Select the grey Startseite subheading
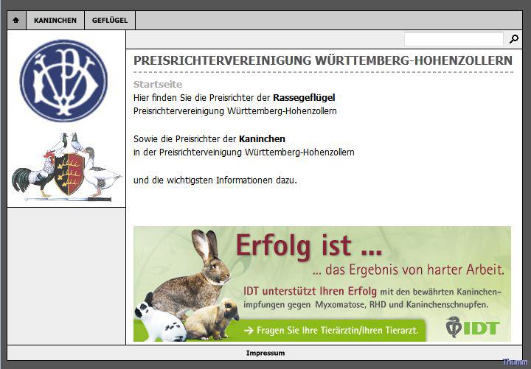Image resolution: width=531 pixels, height=369 pixels. pyautogui.click(x=158, y=85)
